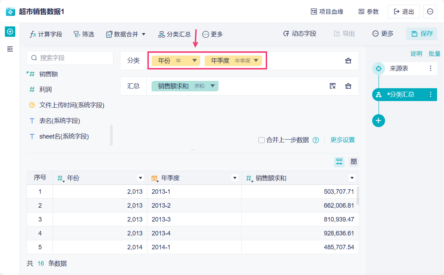444x275 pixels.
Task: Expand the 销售额求和 aggregation dropdown
Action: click(213, 86)
